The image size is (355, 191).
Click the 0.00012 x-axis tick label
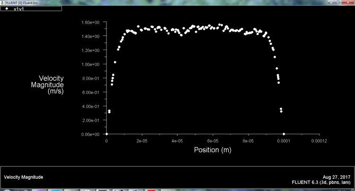click(x=319, y=141)
